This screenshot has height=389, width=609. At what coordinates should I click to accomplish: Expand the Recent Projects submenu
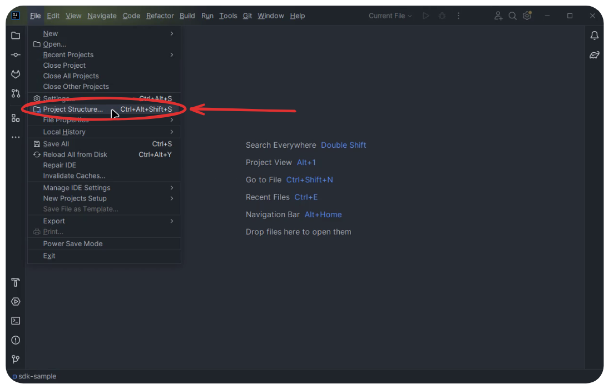click(104, 55)
